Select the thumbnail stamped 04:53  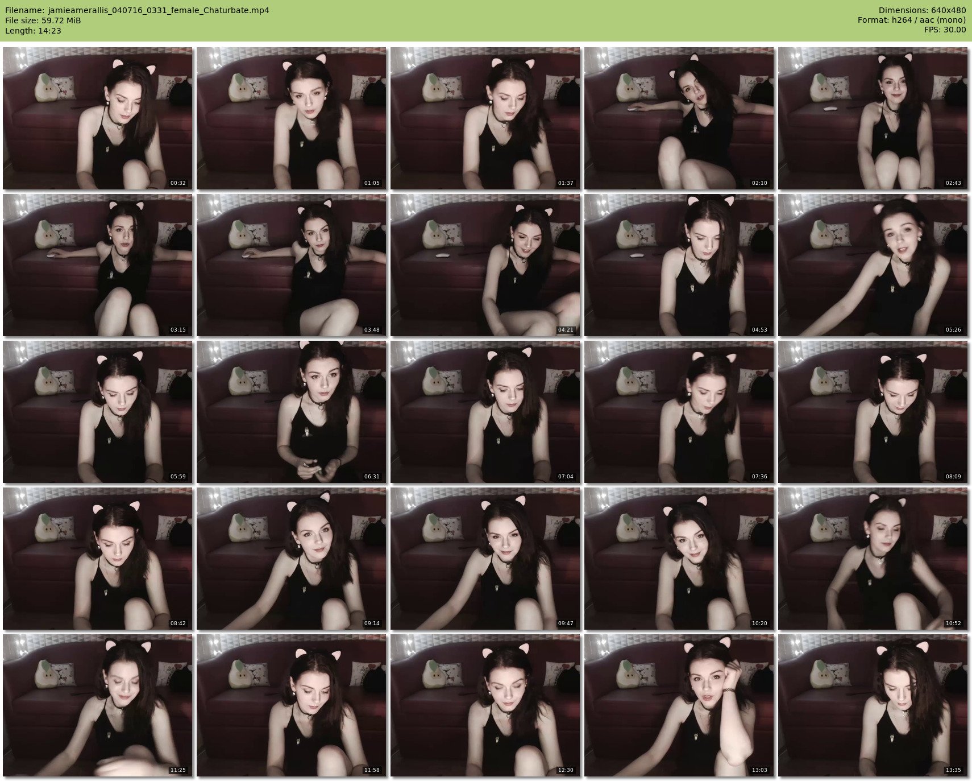pos(679,265)
